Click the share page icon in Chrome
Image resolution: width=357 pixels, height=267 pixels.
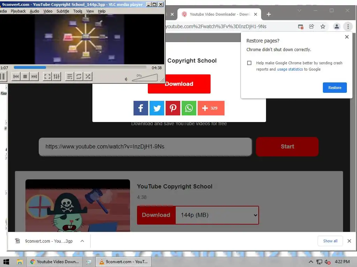pos(311,26)
